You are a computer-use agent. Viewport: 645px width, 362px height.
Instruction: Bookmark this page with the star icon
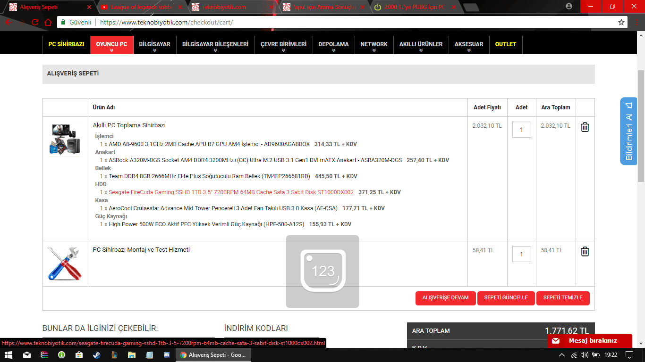(621, 22)
